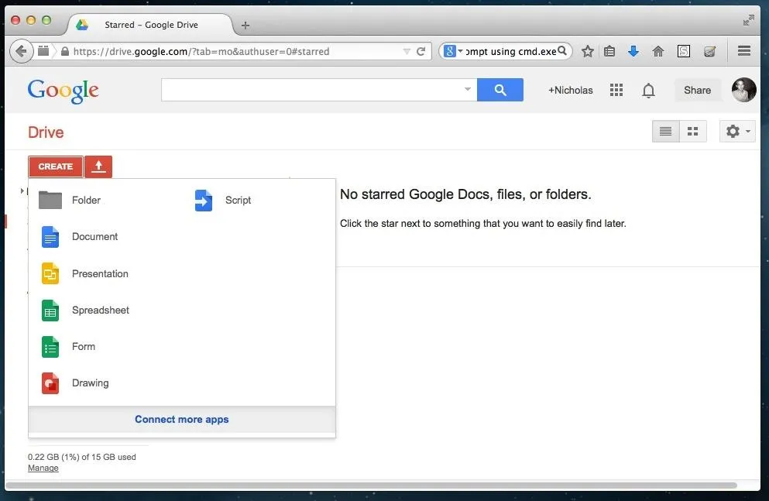The height and width of the screenshot is (501, 769).
Task: Click the Drive heading link
Action: point(46,132)
